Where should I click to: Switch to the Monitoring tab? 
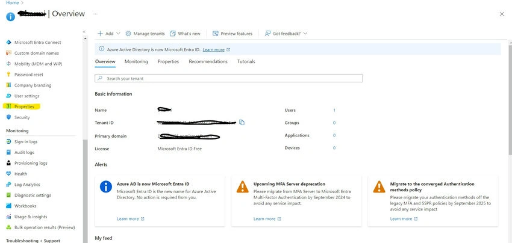pyautogui.click(x=136, y=61)
